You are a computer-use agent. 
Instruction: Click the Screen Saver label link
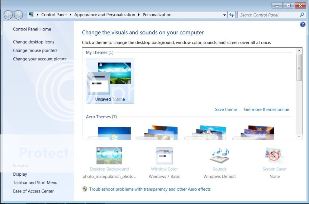(x=275, y=169)
